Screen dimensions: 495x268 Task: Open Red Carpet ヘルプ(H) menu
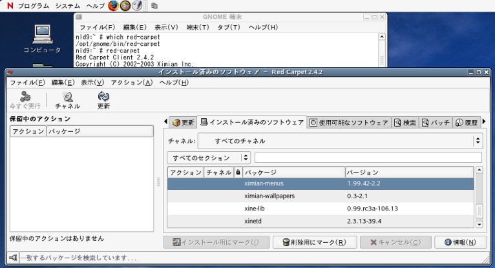(174, 83)
